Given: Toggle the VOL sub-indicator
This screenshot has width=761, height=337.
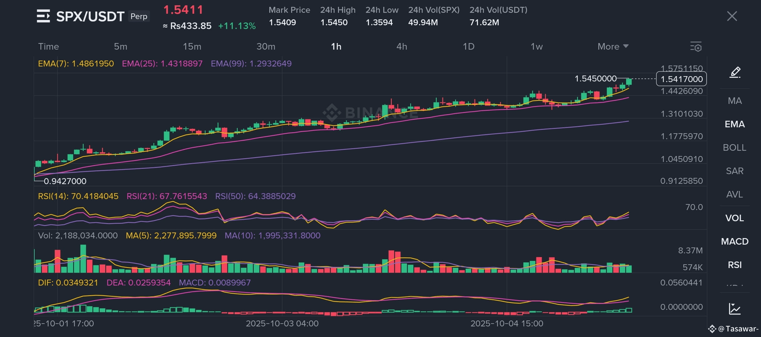Looking at the screenshot, I should [x=735, y=218].
